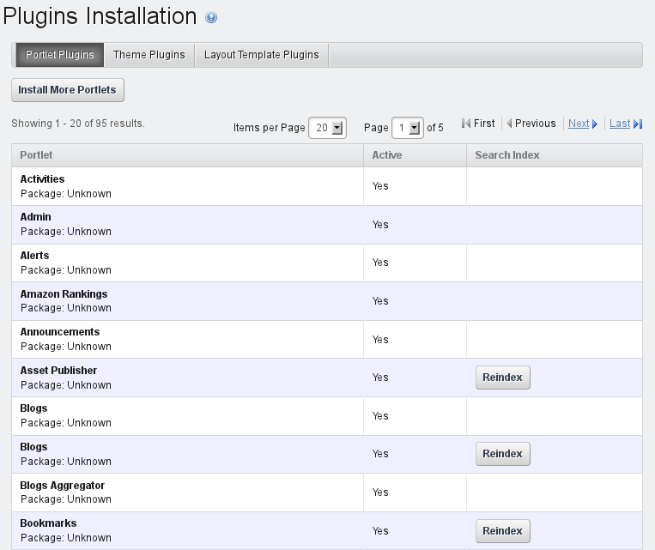Click Yes in the Admin row

tap(380, 225)
